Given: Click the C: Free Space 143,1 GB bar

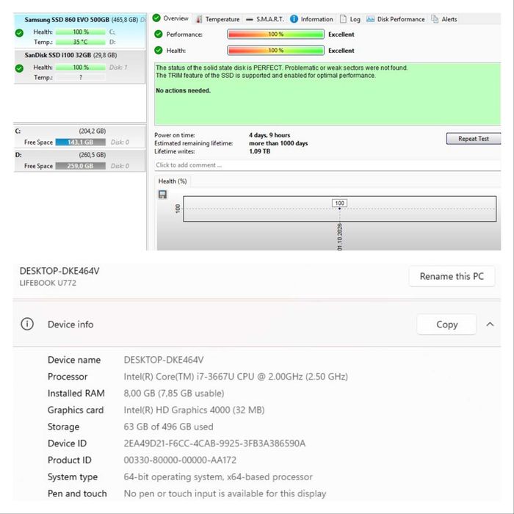Looking at the screenshot, I should coord(81,142).
